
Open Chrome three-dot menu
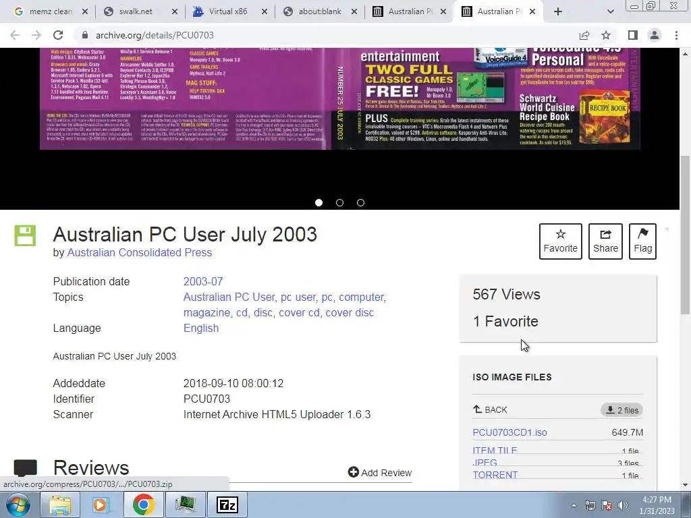point(676,35)
